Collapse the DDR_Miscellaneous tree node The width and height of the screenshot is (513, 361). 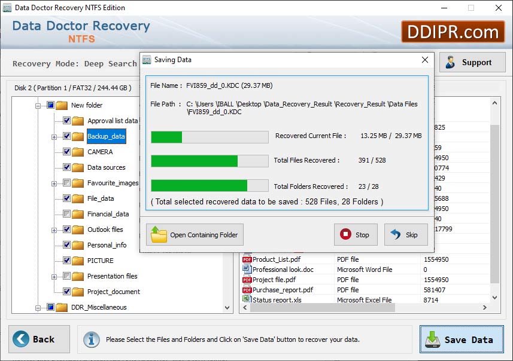point(38,308)
